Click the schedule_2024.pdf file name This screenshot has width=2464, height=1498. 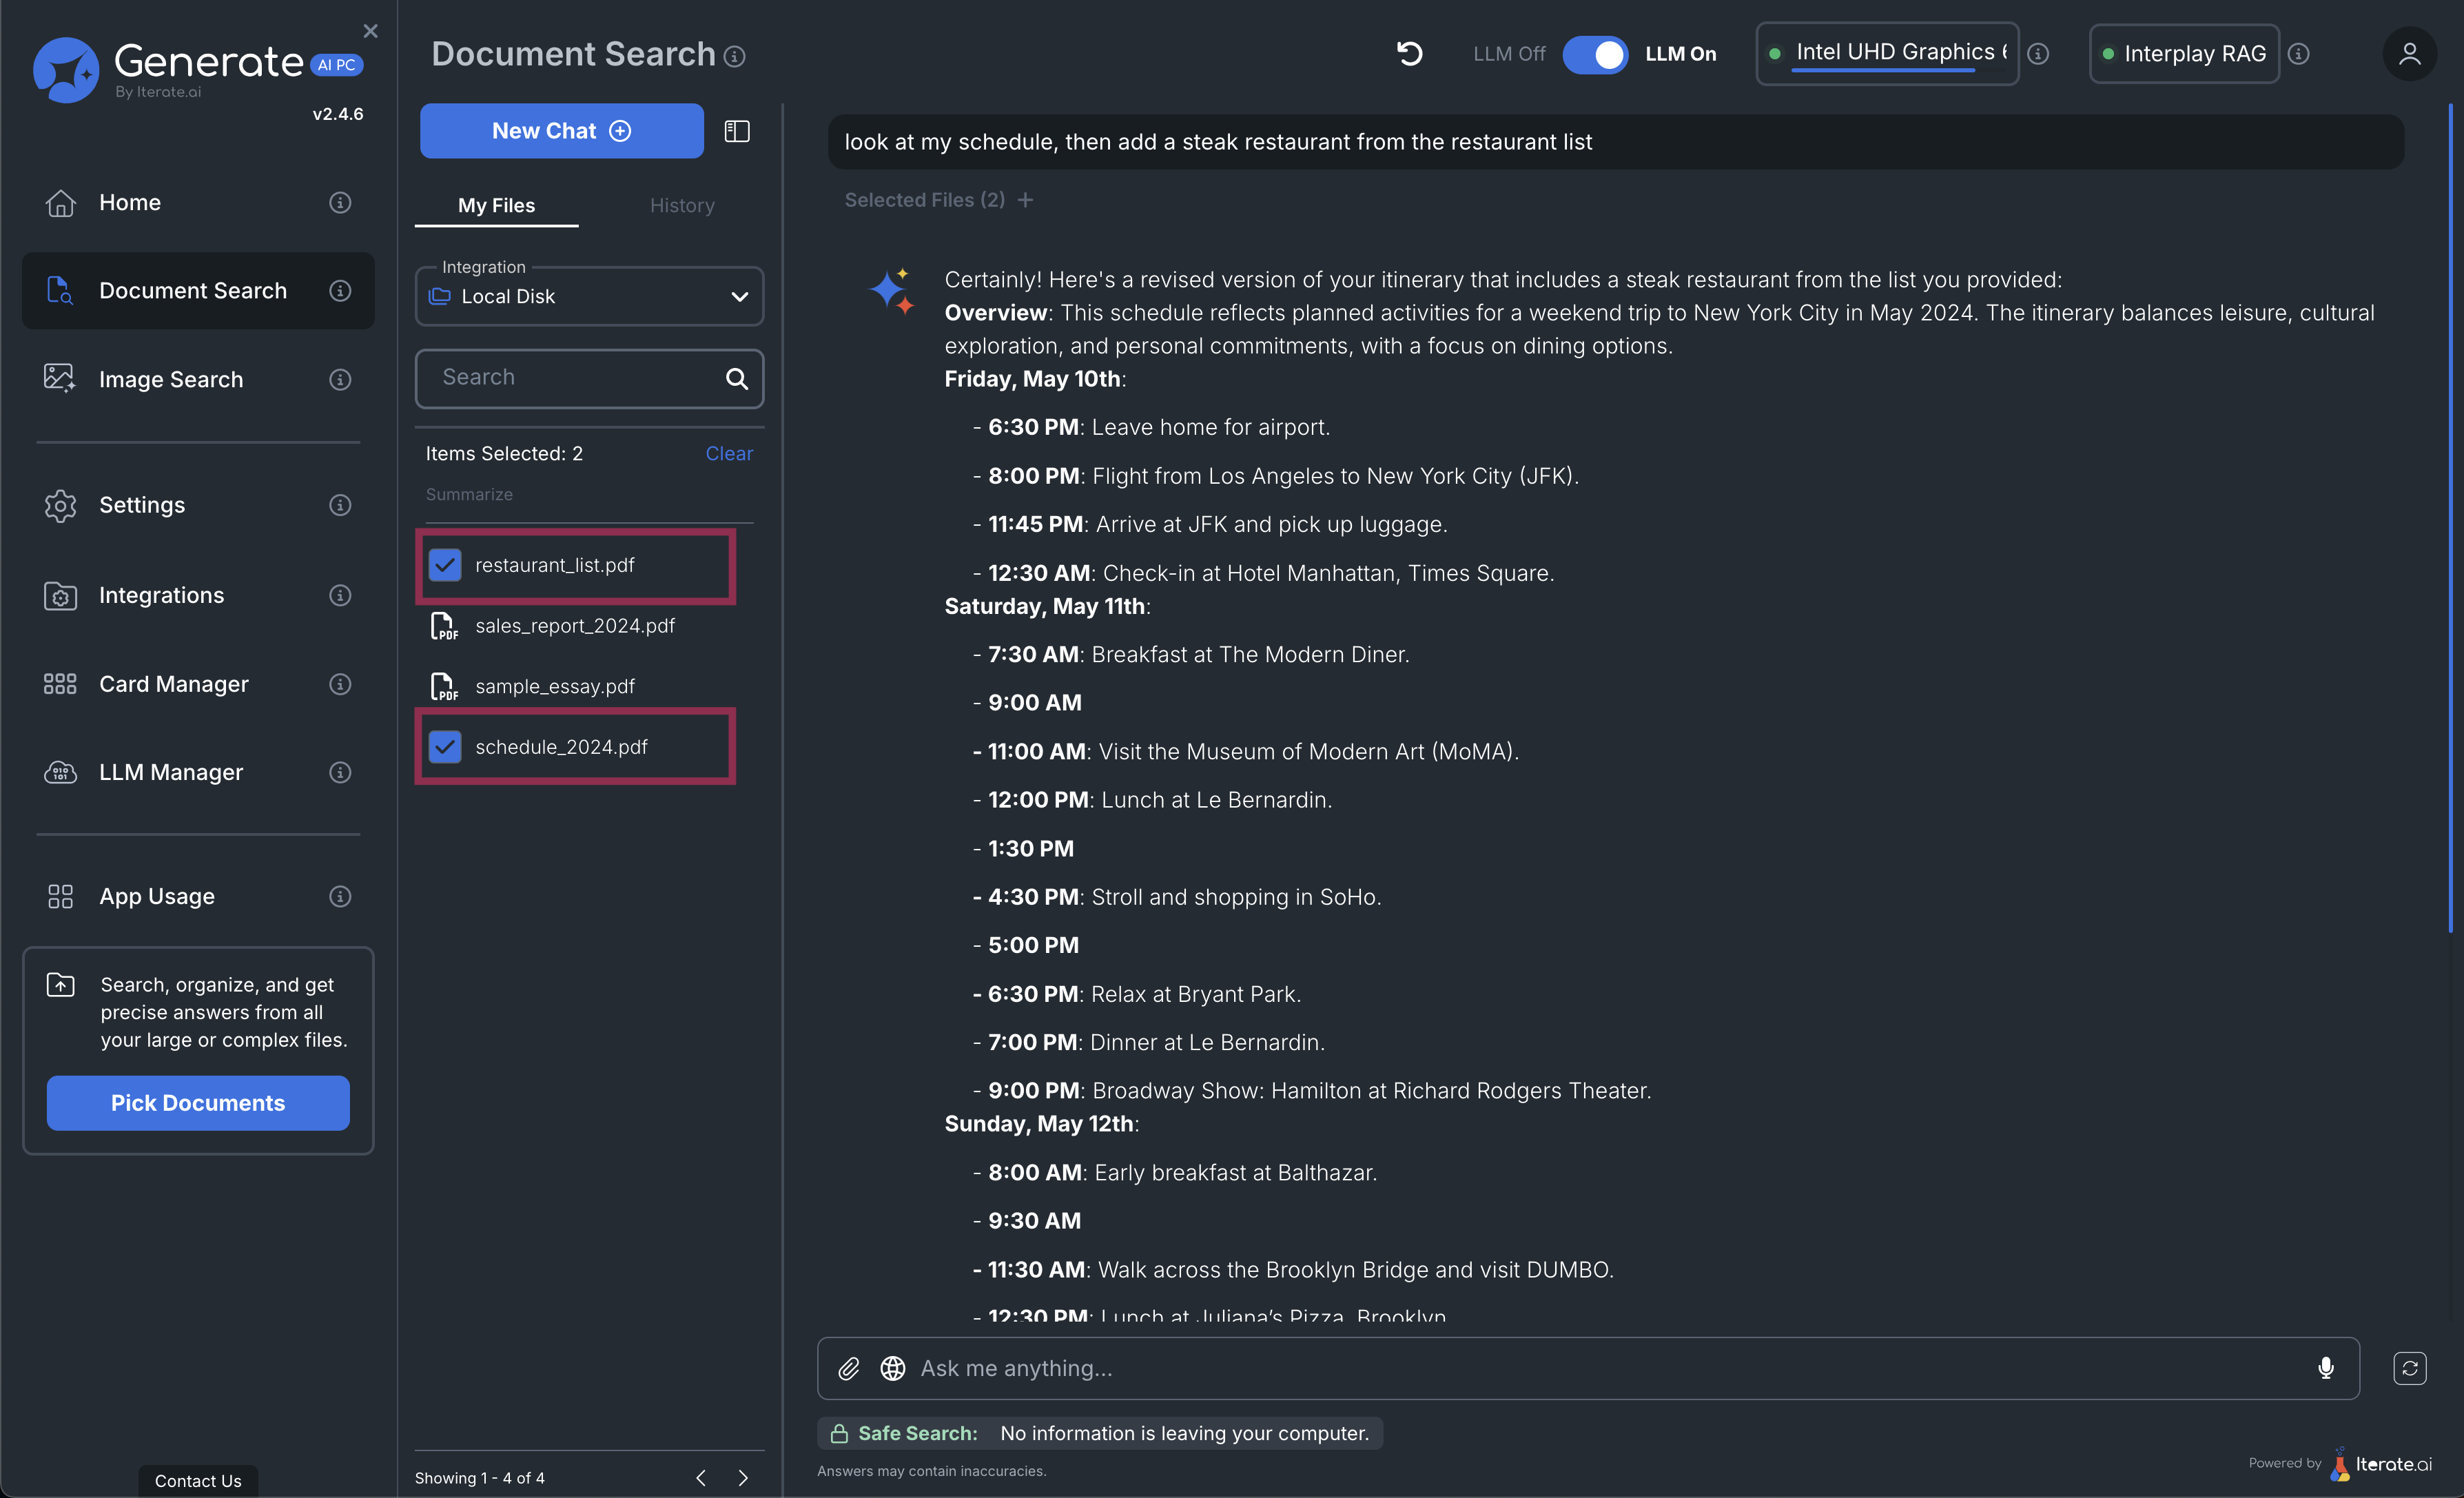coord(561,747)
